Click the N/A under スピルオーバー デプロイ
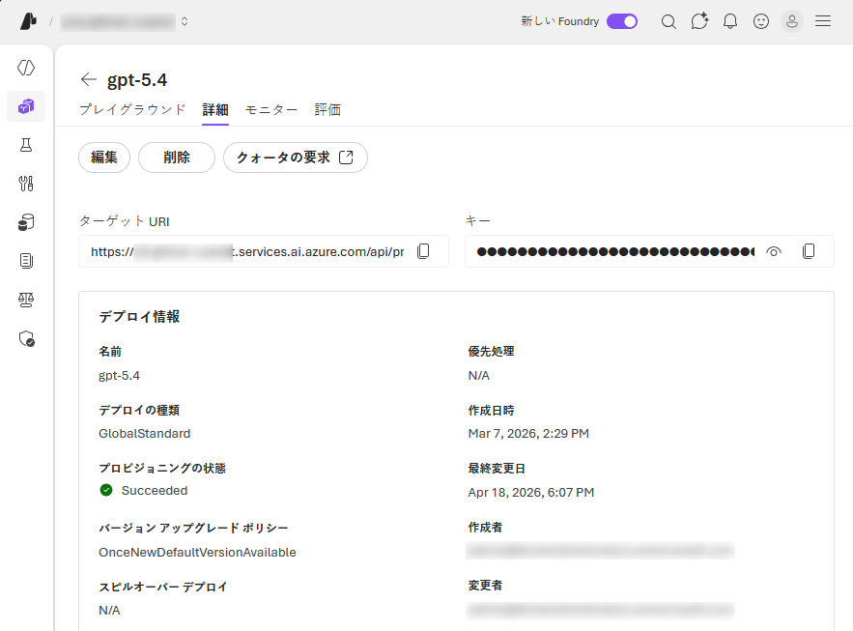 [109, 611]
